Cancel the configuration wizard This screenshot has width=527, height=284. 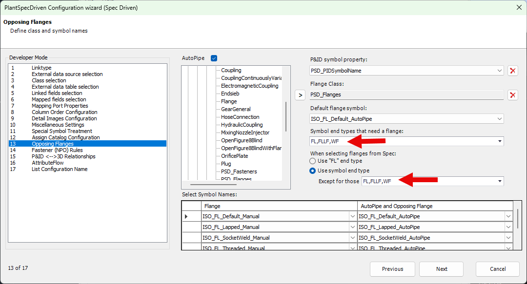coord(497,269)
